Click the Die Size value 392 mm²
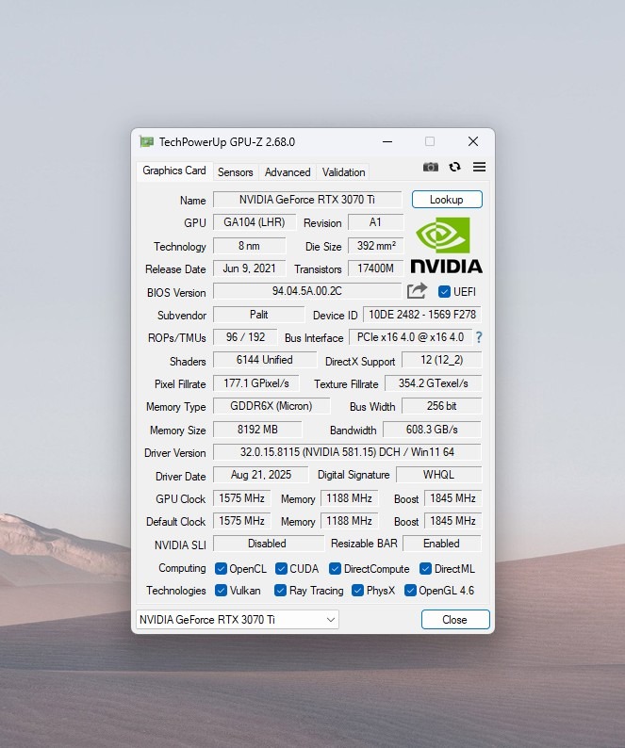 [376, 246]
